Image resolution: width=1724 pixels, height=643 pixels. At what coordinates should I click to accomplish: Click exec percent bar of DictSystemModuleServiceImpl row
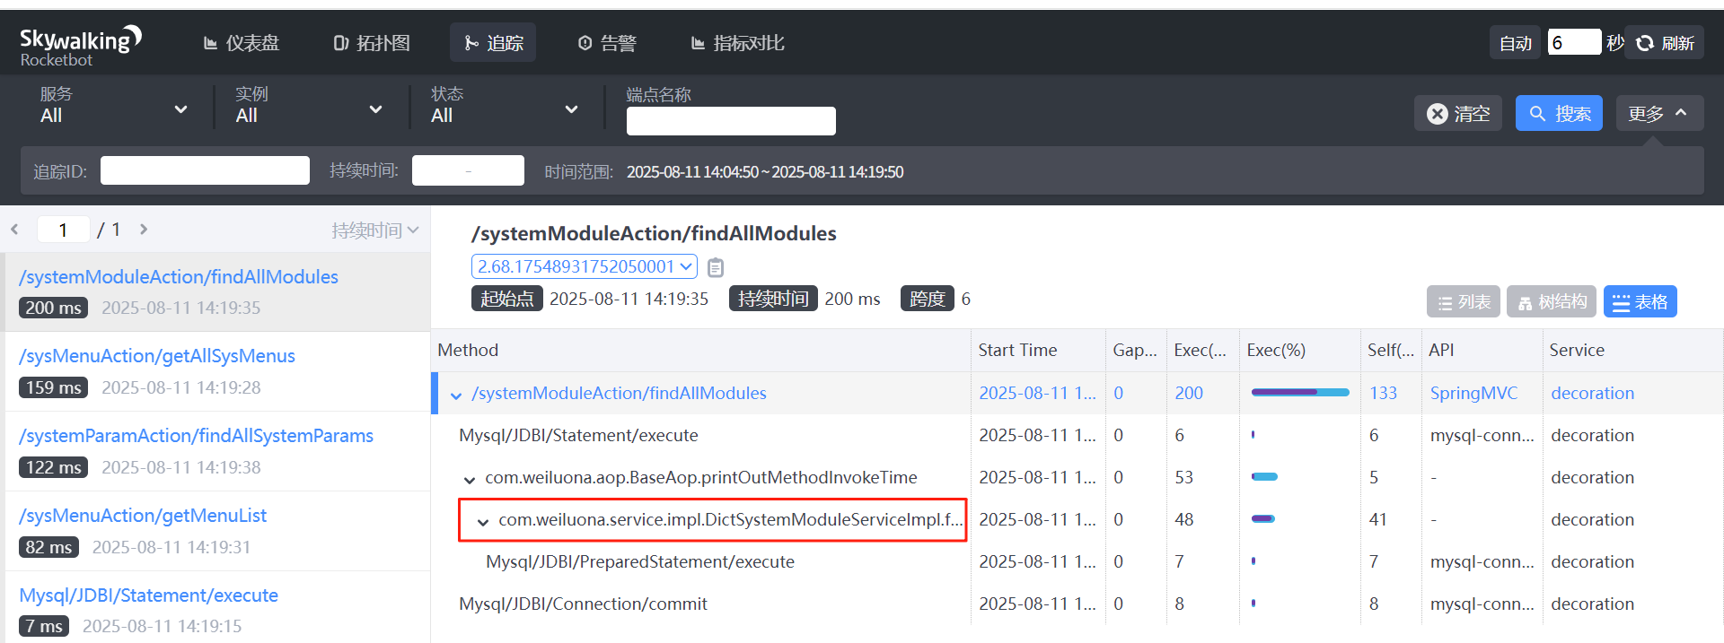point(1263,518)
